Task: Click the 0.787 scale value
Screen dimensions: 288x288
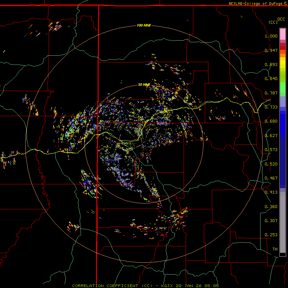Action: coord(271,93)
